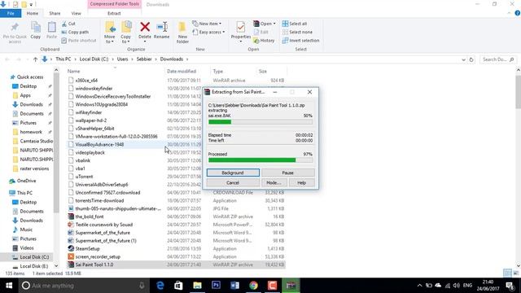This screenshot has height=293, width=521.
Task: Click Paste shortcut in the ribbon
Action: pos(79,41)
